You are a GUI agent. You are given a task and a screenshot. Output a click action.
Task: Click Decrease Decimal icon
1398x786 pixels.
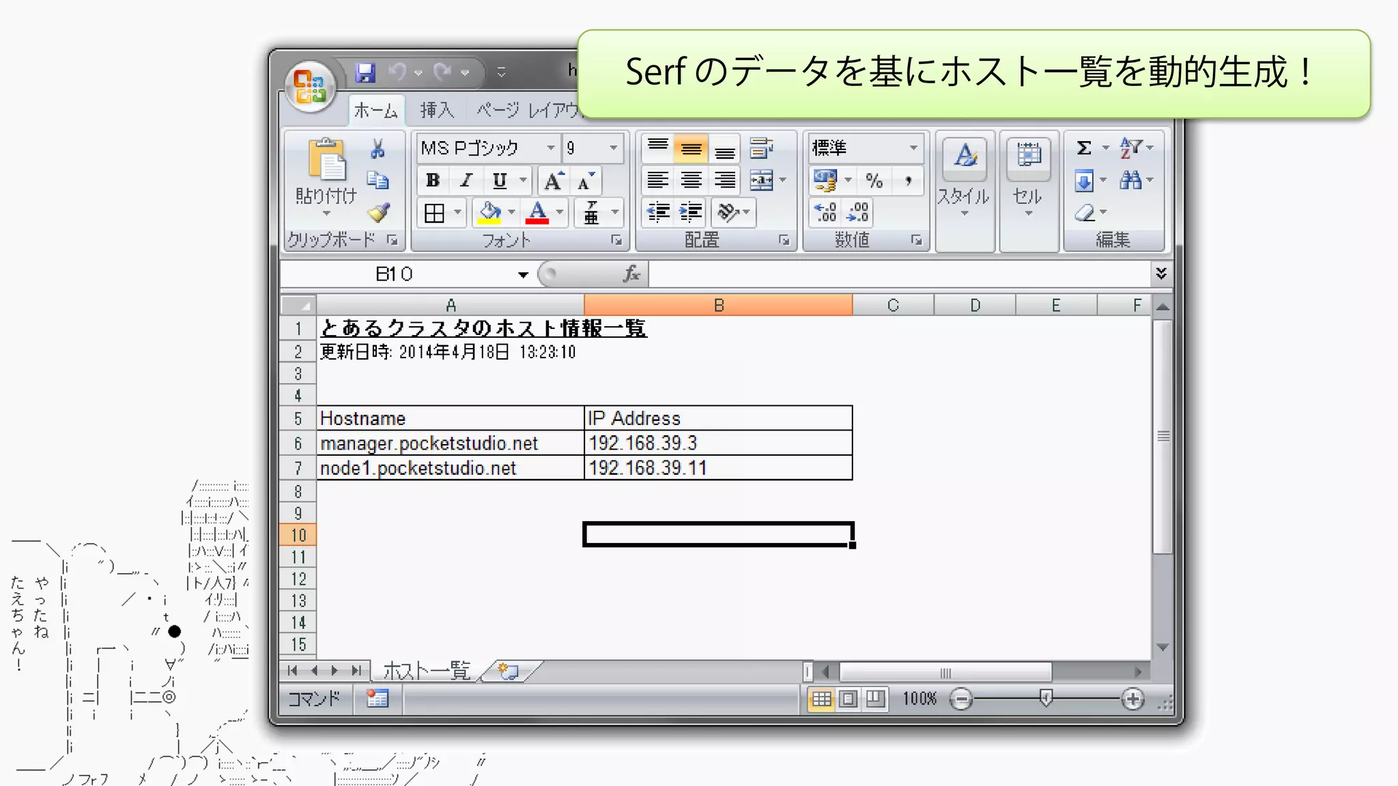tap(857, 213)
